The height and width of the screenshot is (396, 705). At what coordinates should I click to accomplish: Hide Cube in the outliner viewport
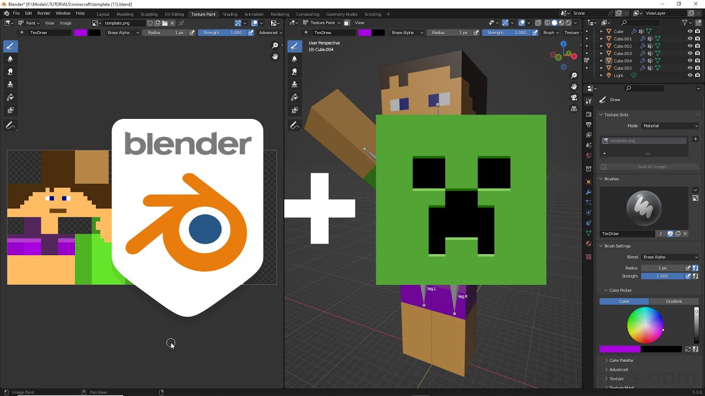(690, 31)
